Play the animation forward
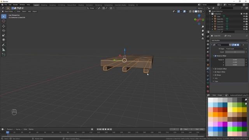 click(105, 129)
